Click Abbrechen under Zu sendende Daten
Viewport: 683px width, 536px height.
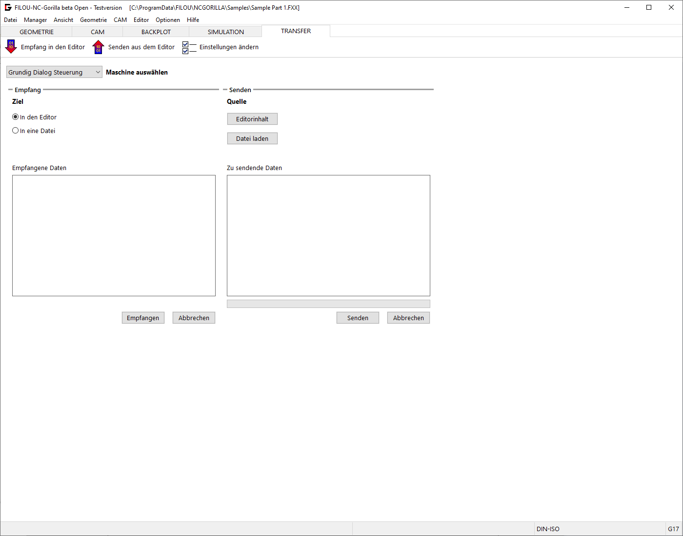(x=408, y=318)
